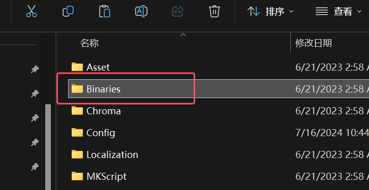This screenshot has width=369, height=190.
Task: Open the 查看 view dropdown
Action: click(338, 11)
